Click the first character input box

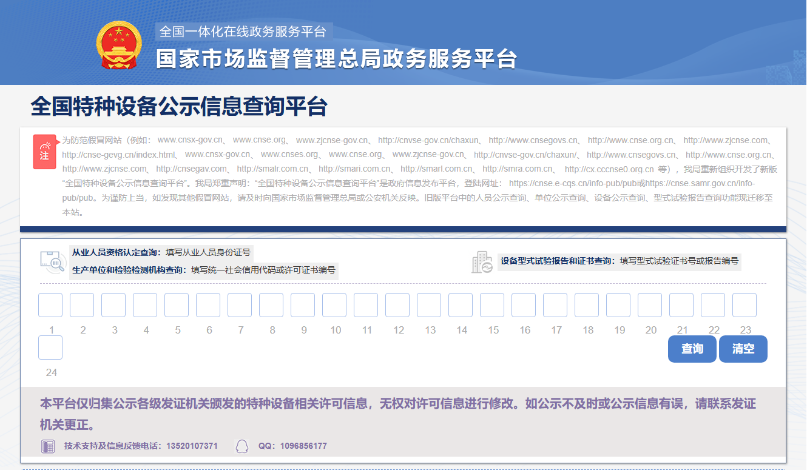50,305
